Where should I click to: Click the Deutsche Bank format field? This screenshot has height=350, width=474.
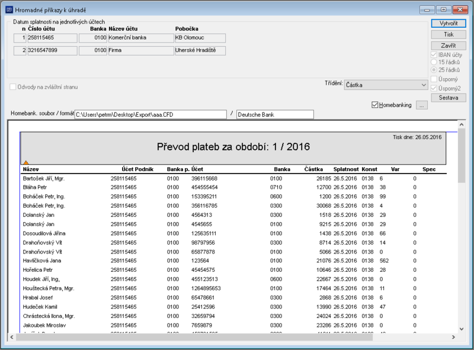275,114
